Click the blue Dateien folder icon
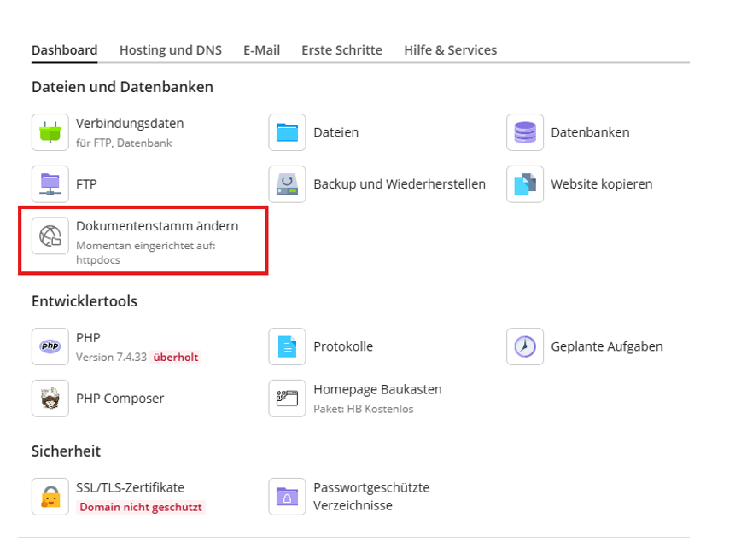The height and width of the screenshot is (553, 741). 288,132
